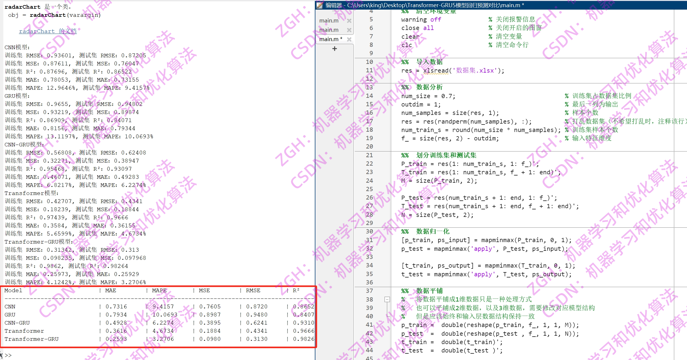Click the bolded radarChart class name text
Screen dimensions: 687x360
[22, 7]
